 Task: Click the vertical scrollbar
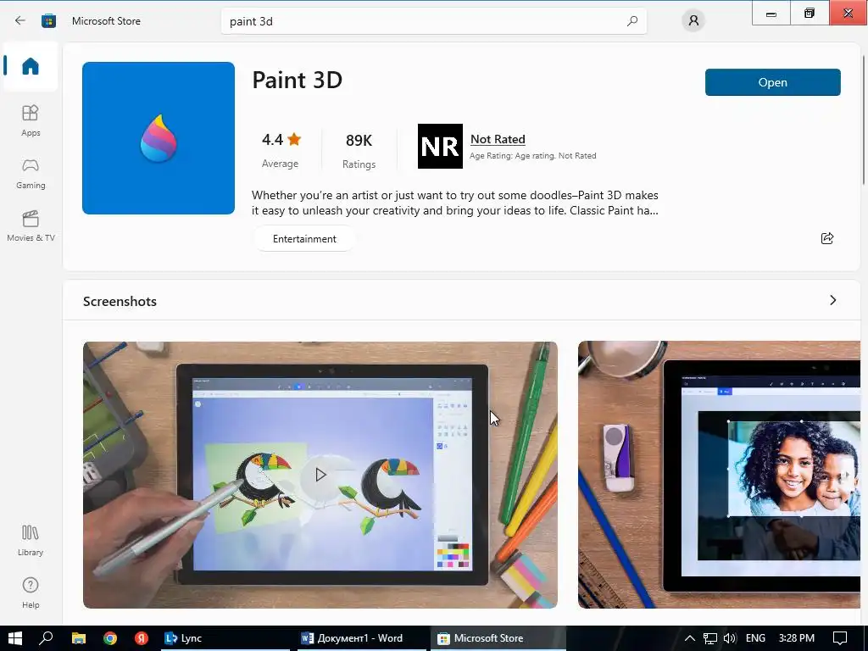pos(863,120)
